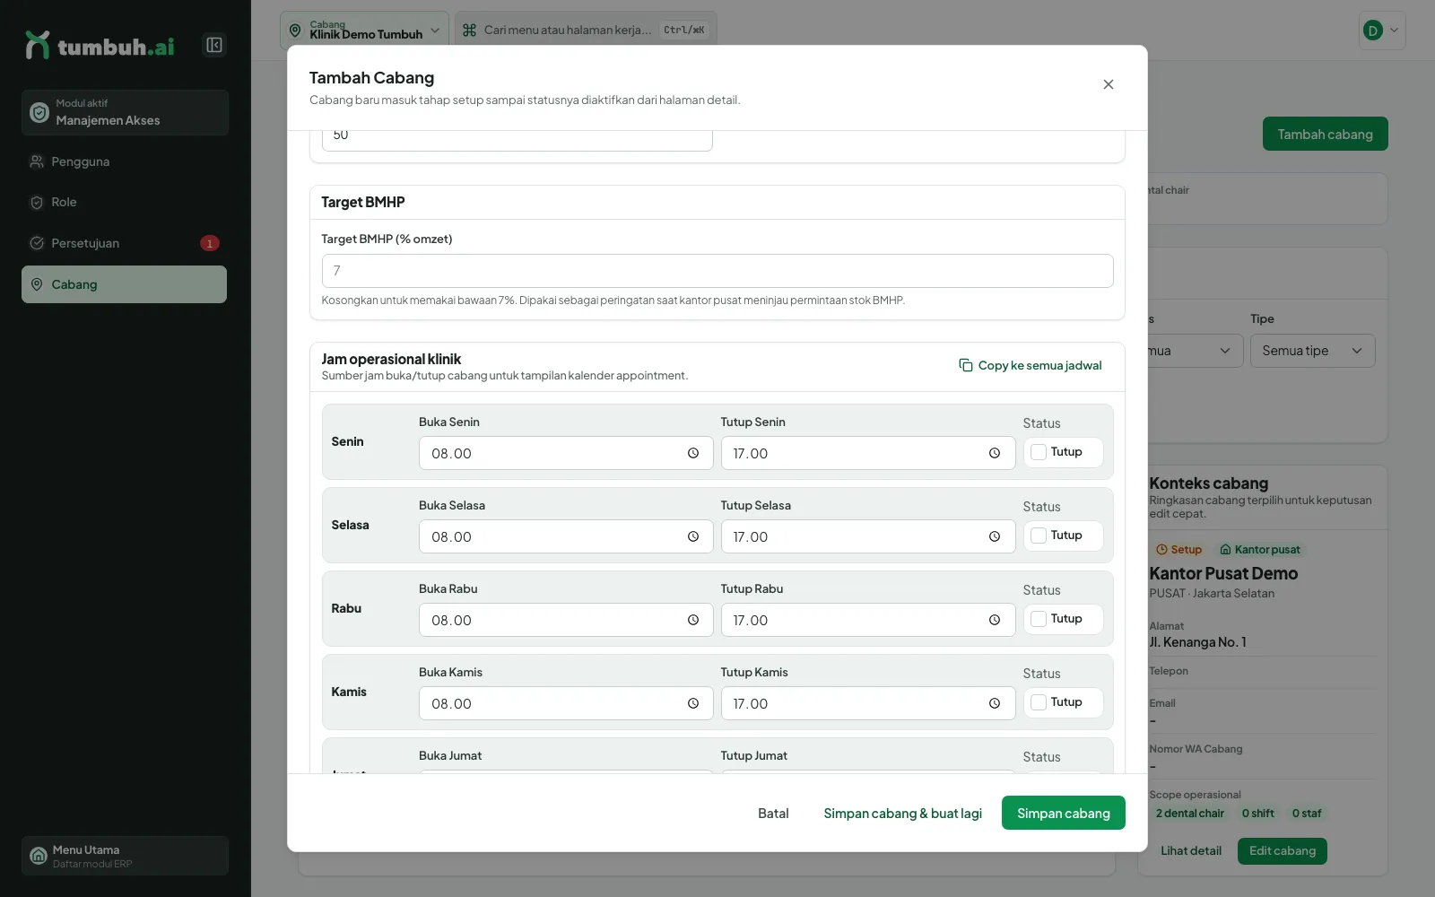This screenshot has width=1435, height=897.
Task: Open the user account menu chevron
Action: (x=1394, y=30)
